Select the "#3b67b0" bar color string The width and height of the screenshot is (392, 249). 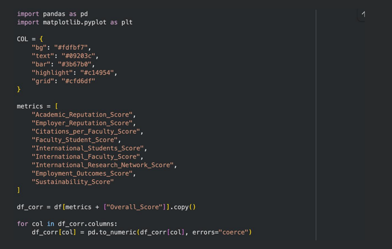click(x=76, y=64)
